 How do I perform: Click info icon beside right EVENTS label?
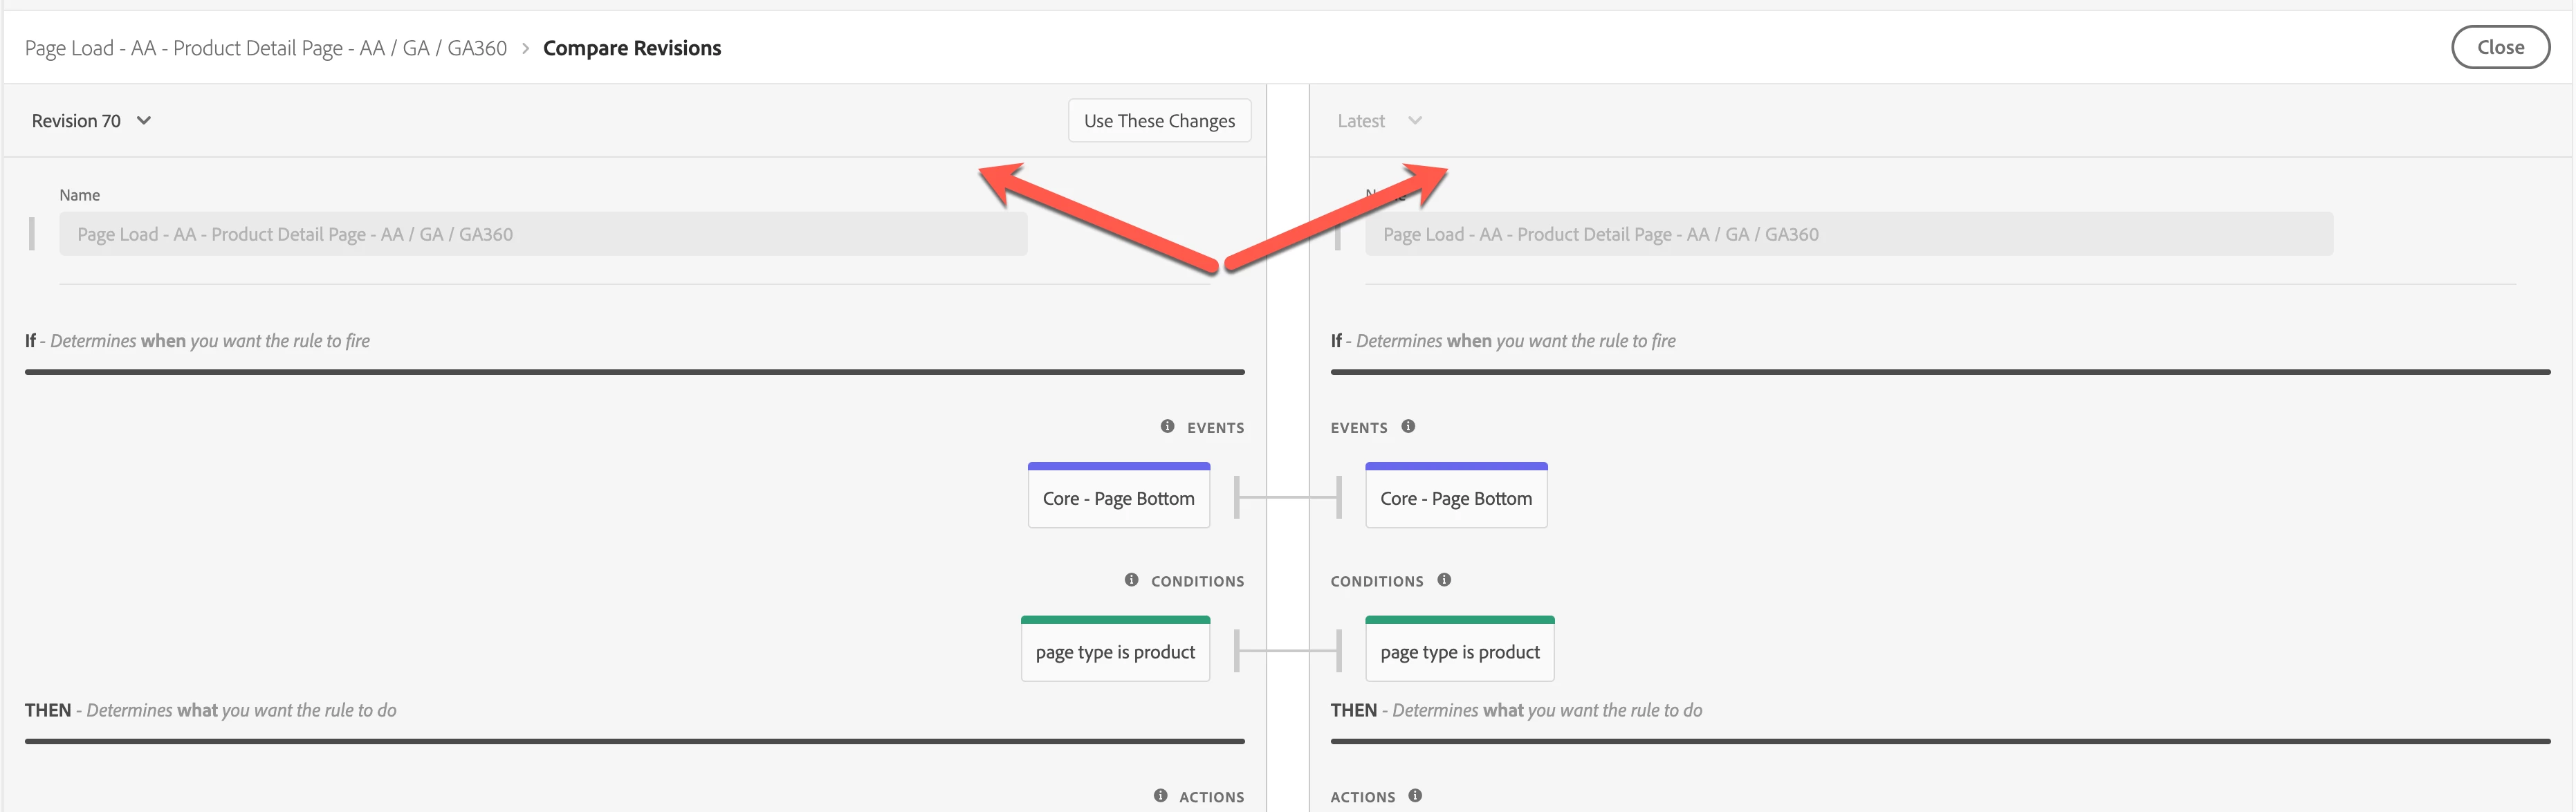1408,426
